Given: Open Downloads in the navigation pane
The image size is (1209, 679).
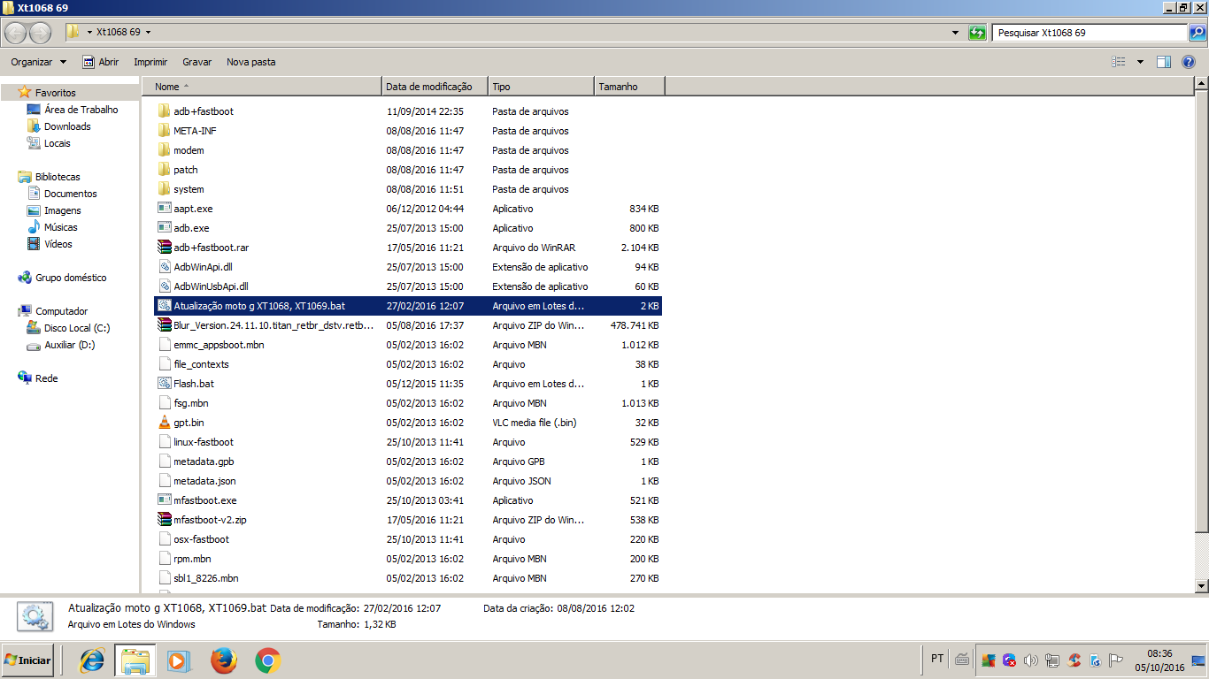Looking at the screenshot, I should coord(67,126).
